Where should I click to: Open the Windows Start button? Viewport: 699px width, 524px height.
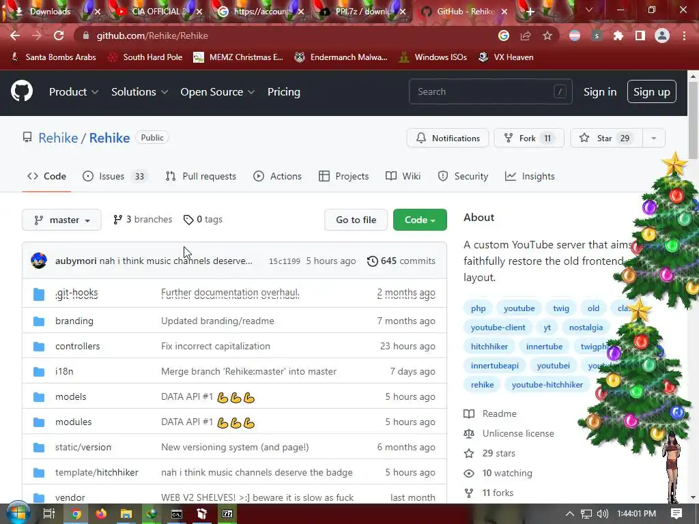[18, 513]
